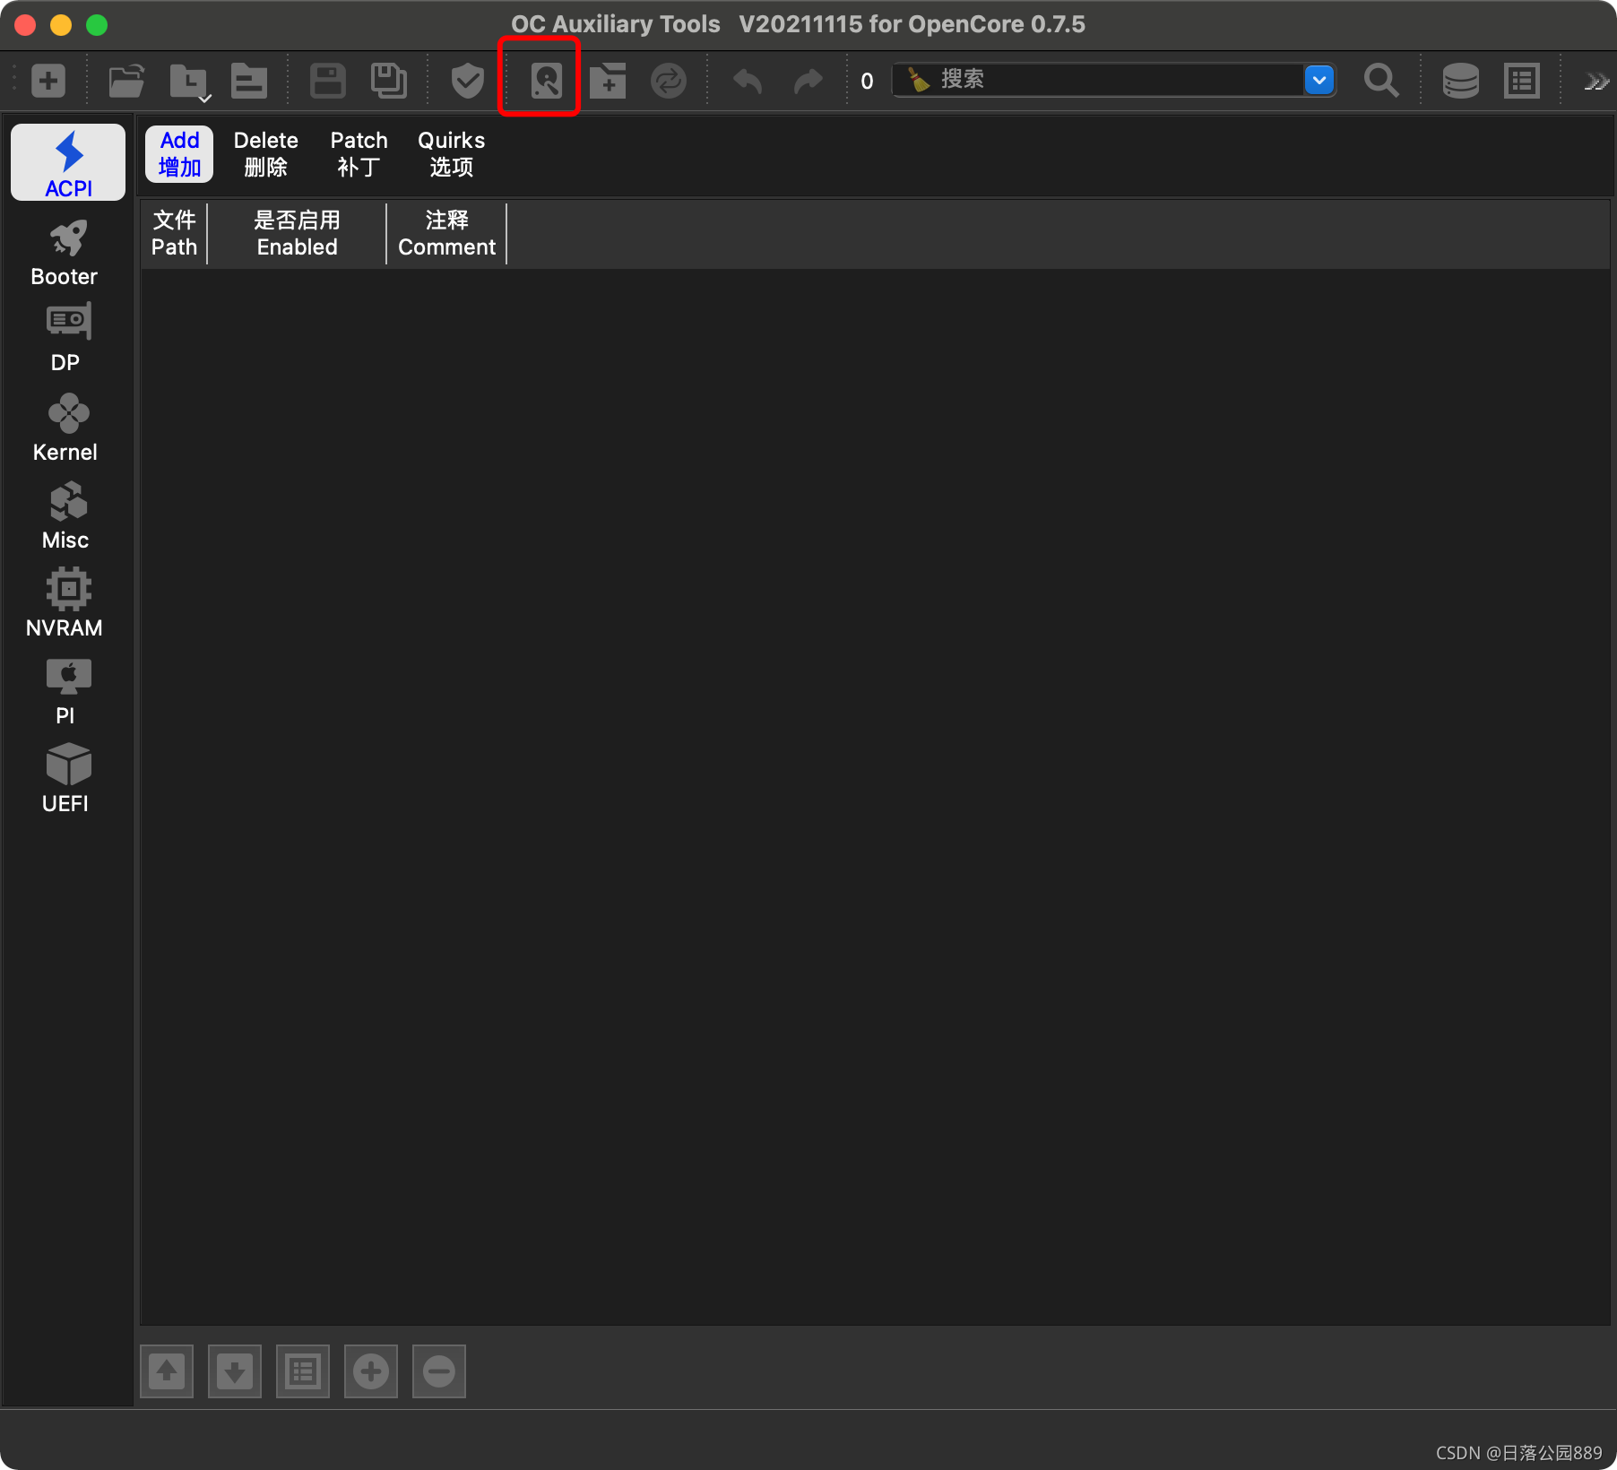
Task: Click the list view toolbar icon
Action: pos(1522,81)
